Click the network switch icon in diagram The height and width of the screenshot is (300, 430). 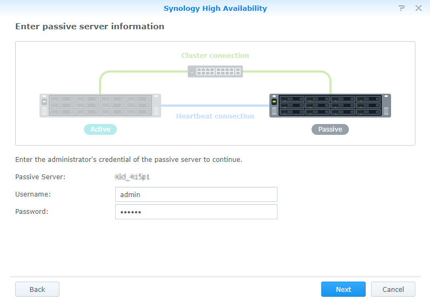point(215,71)
